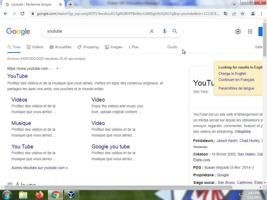Open Plus more filters menu
The height and width of the screenshot is (200, 267).
pyautogui.click(x=133, y=47)
